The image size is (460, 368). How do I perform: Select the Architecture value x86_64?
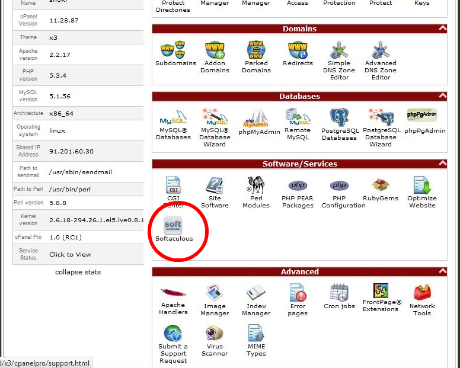click(61, 113)
